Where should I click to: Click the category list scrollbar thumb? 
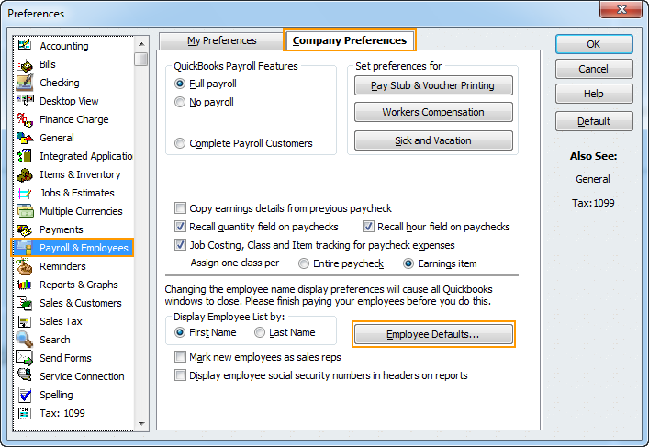tap(141, 59)
